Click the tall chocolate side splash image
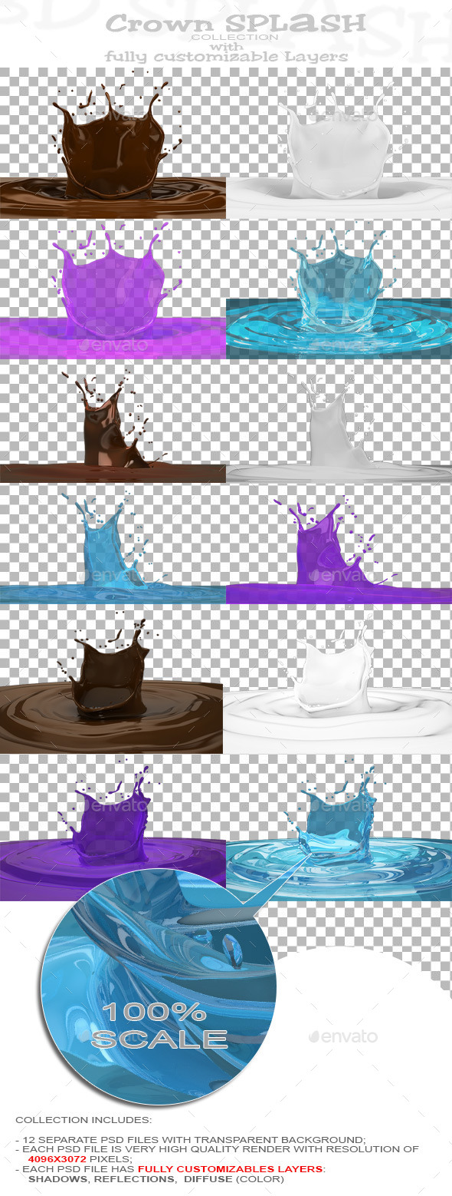This screenshot has height=1196, width=452. [113, 423]
